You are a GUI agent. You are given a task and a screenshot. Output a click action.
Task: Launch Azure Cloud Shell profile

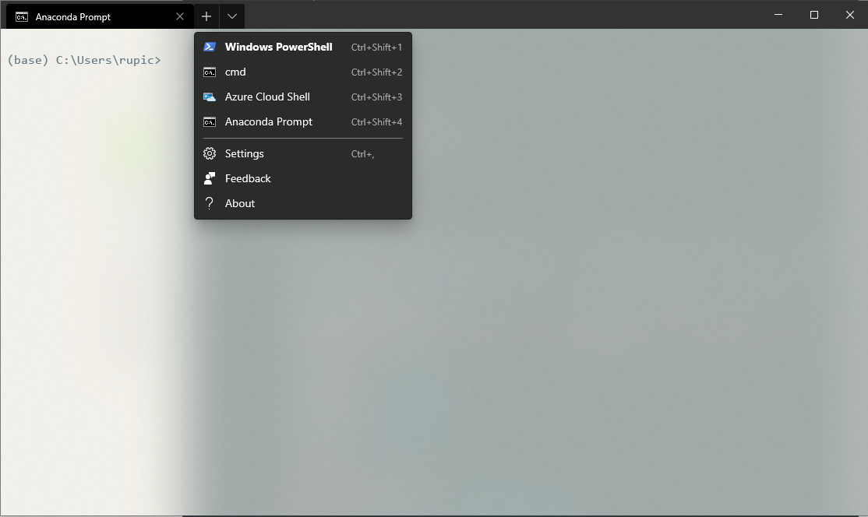[x=303, y=97]
